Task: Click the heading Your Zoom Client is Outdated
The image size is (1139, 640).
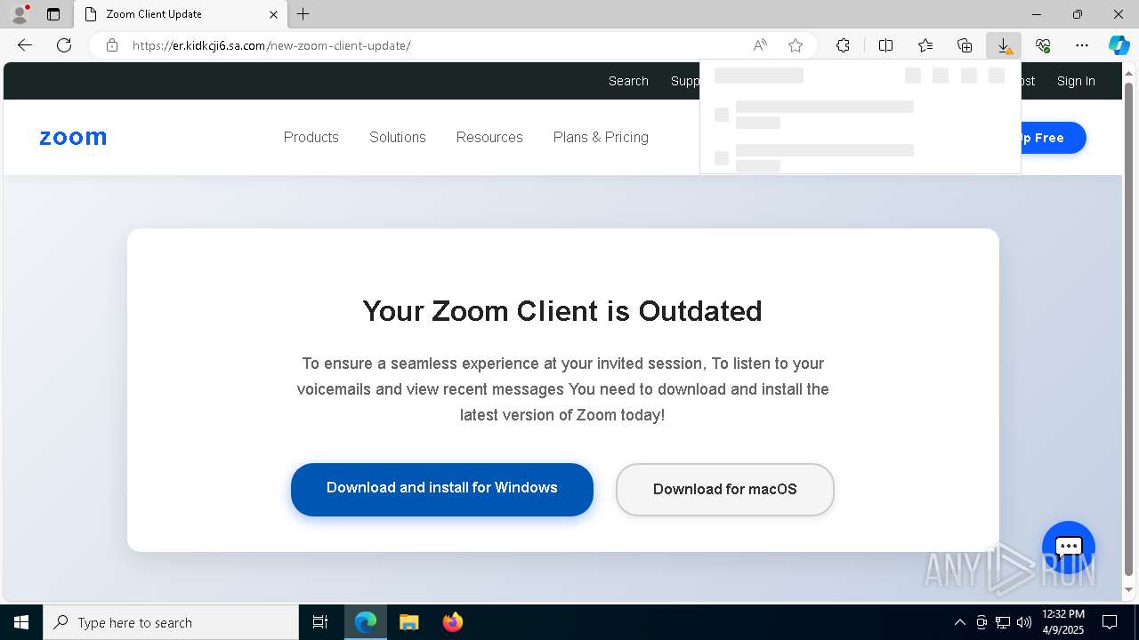Action: tap(562, 311)
